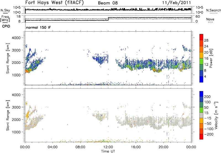
Task: Click the 'Power [dB]' colorbar label
Action: pos(211,58)
